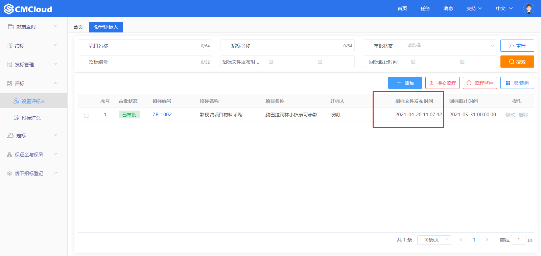Click the 已审批 status tag
541x256 pixels.
(x=129, y=115)
